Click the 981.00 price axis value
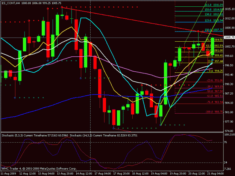 [x=230, y=112]
